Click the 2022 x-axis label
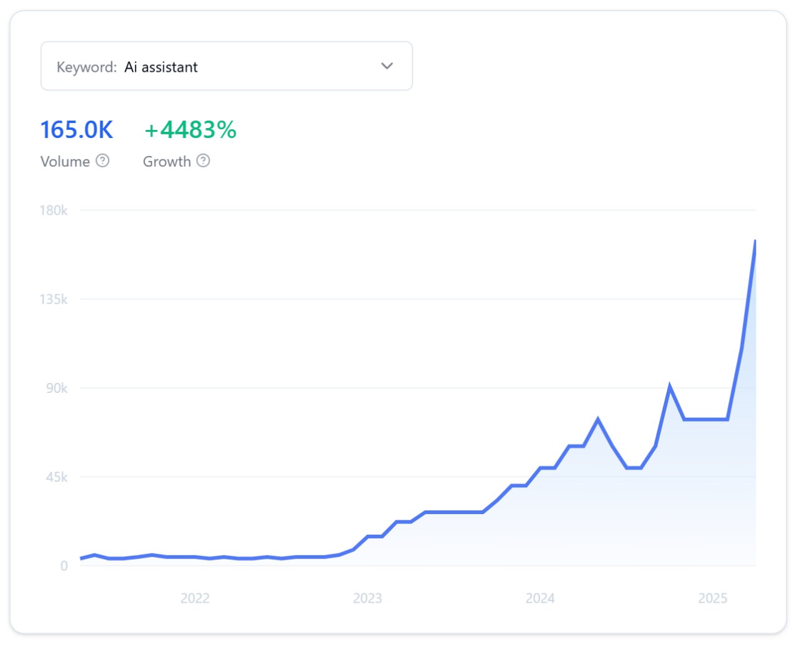Image resolution: width=799 pixels, height=649 pixels. point(195,598)
